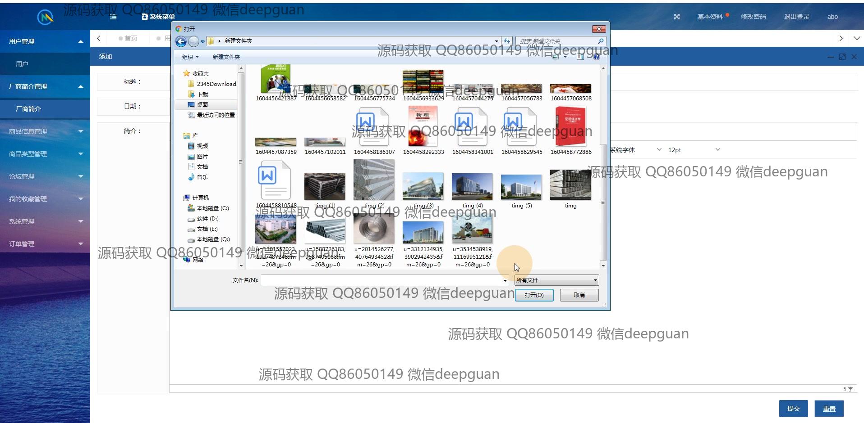Expand the 组织 menu dropdown
864x423 pixels.
coord(190,57)
